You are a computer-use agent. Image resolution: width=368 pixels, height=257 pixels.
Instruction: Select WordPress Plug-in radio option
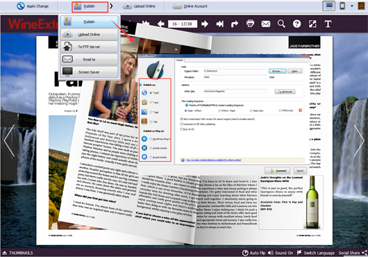(151, 139)
